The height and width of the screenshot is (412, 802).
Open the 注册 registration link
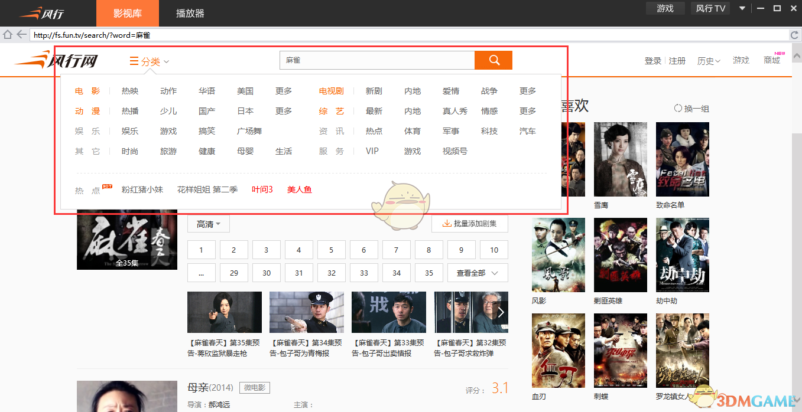coord(677,60)
